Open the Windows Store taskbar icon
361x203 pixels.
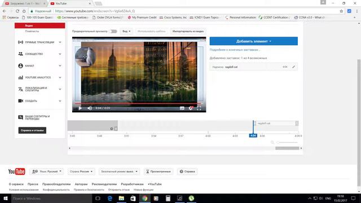click(x=133, y=198)
